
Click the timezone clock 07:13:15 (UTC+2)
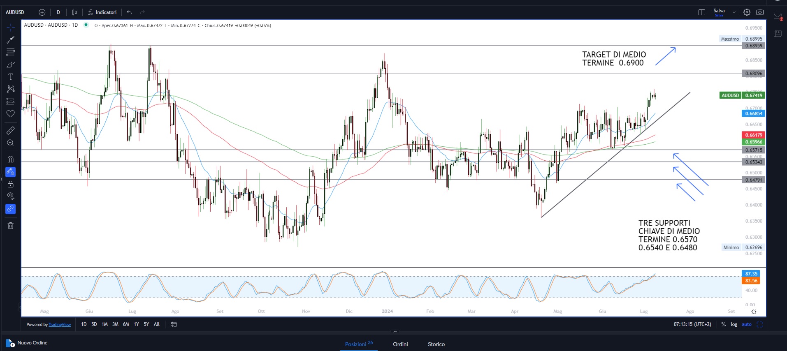pos(692,324)
